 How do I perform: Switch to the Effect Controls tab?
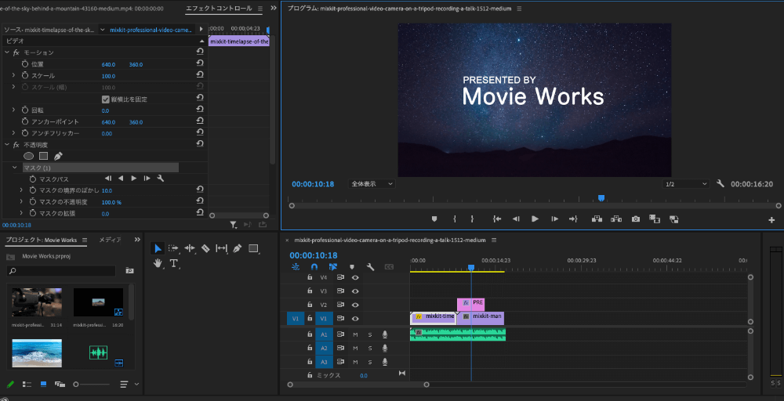pyautogui.click(x=219, y=9)
